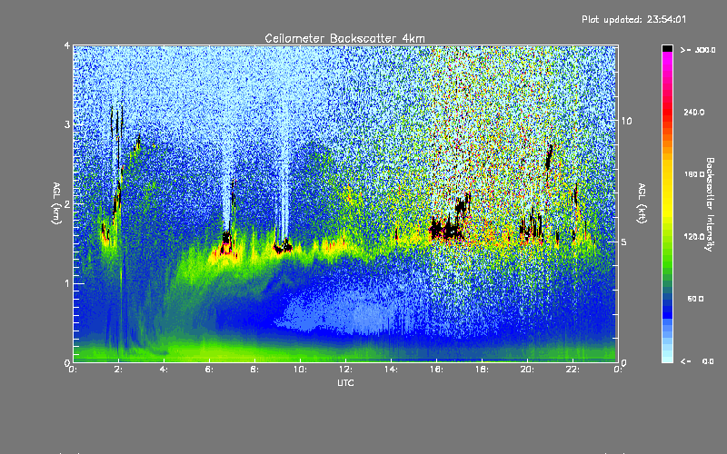Click the "<= 0.0" colorbar value
727x454 pixels.
697,360
